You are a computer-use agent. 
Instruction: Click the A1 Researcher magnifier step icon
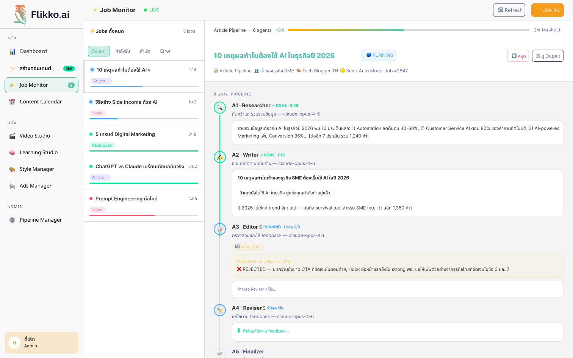[220, 108]
